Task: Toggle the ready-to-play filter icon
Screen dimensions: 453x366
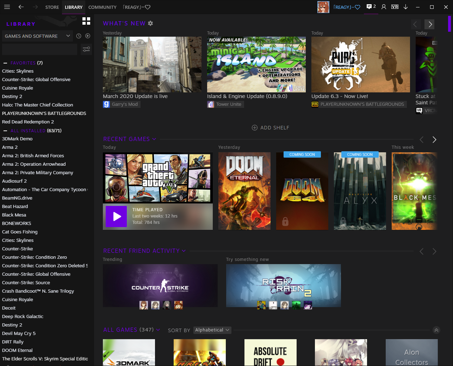Action: tap(88, 36)
